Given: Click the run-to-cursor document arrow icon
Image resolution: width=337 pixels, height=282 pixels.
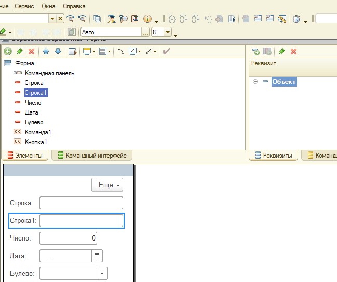Looking at the screenshot, I should click(232, 19).
